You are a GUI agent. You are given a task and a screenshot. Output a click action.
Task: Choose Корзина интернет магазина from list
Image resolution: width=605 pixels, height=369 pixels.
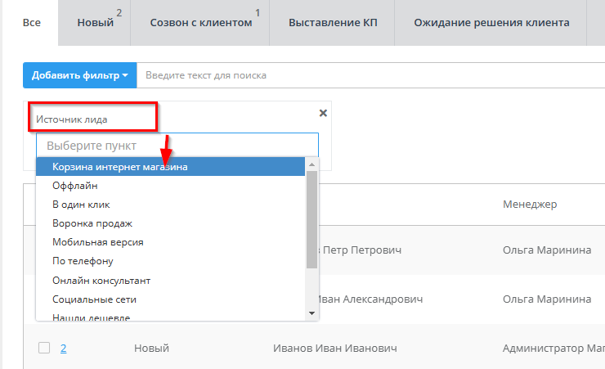(119, 167)
